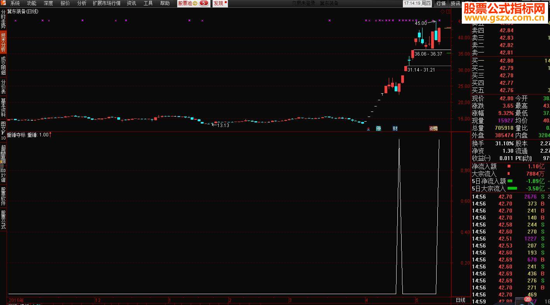
Task: Open the 分析 menu
Action: (x=82, y=3)
